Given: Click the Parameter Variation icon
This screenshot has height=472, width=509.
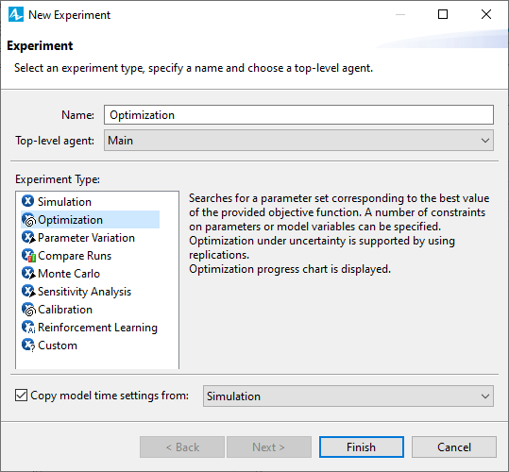Looking at the screenshot, I should pyautogui.click(x=28, y=238).
